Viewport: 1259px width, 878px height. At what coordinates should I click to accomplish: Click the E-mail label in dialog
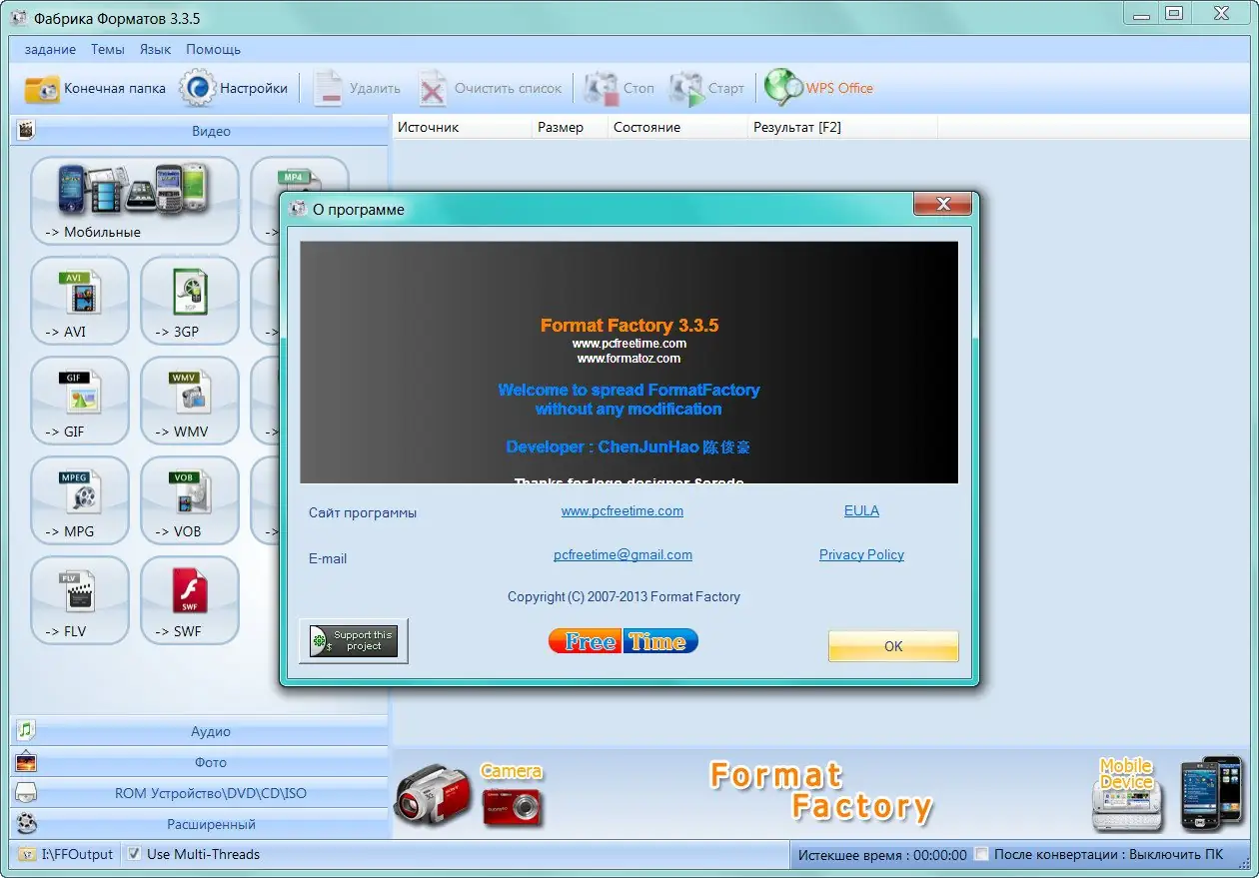tap(328, 558)
